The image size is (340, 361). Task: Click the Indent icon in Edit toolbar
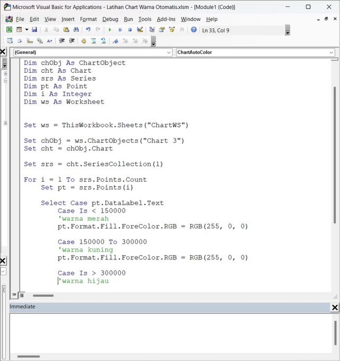click(62, 41)
